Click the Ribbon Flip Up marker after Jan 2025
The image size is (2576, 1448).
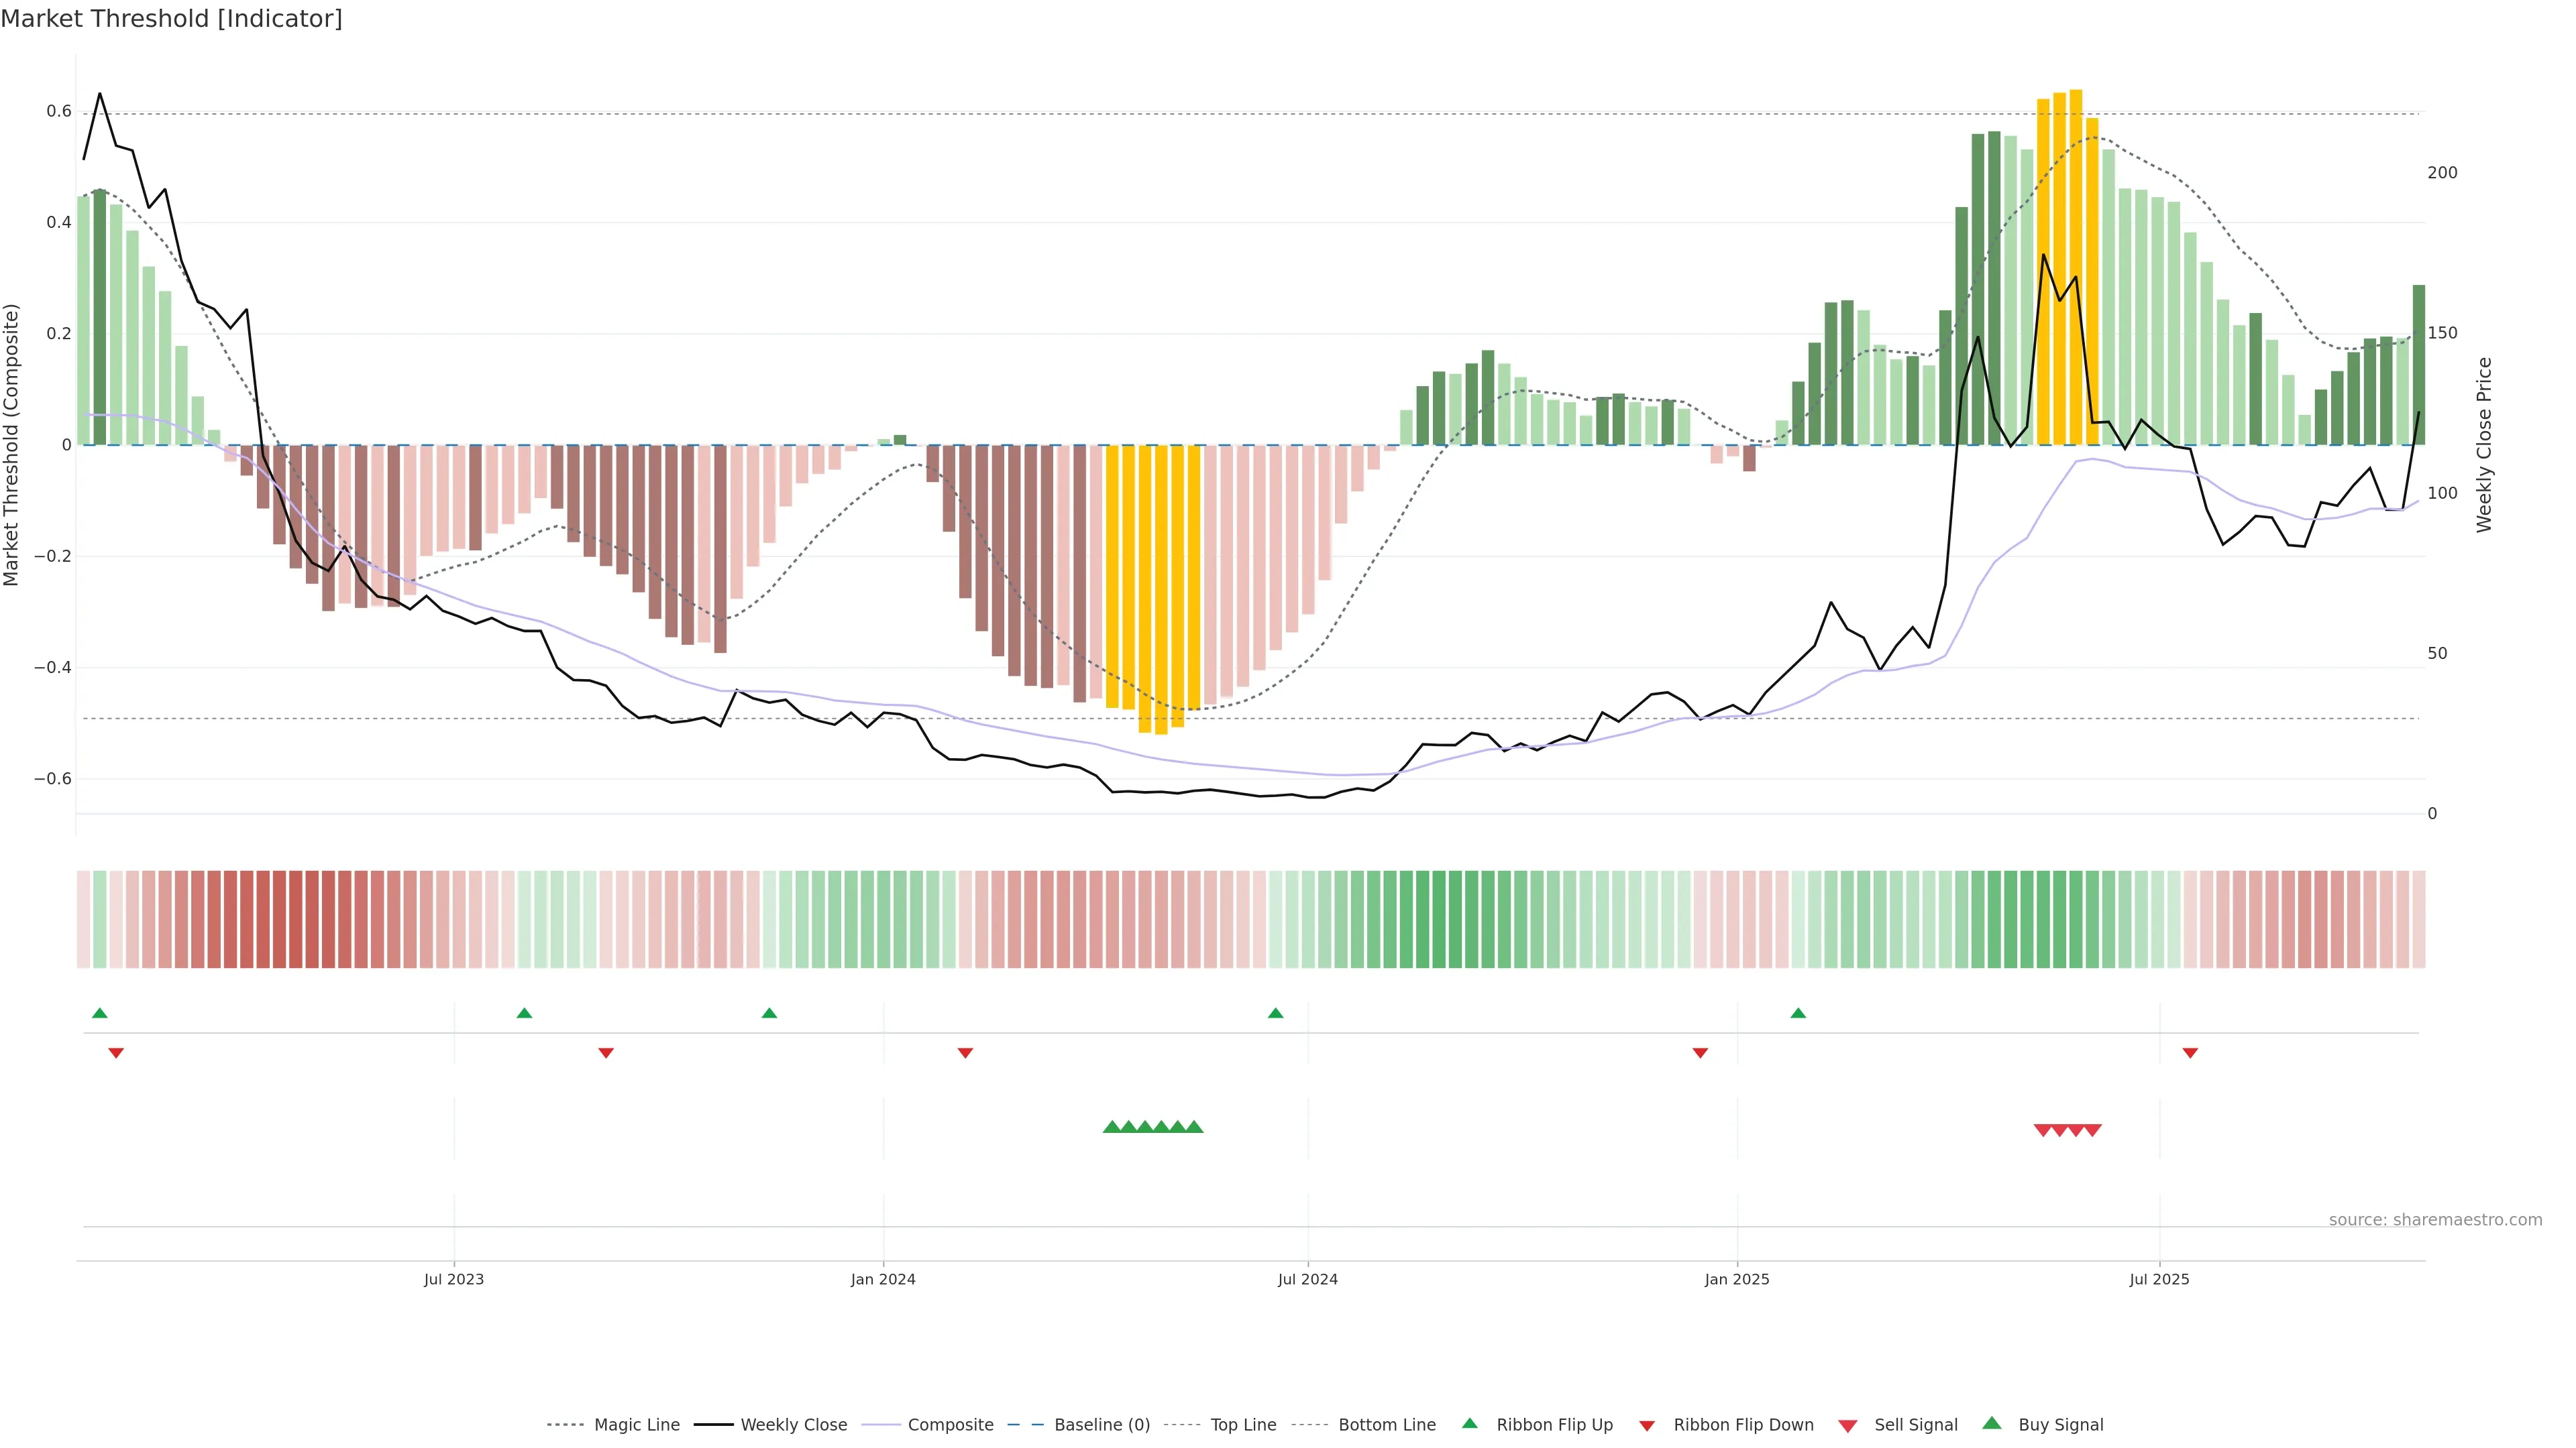click(x=1798, y=1014)
